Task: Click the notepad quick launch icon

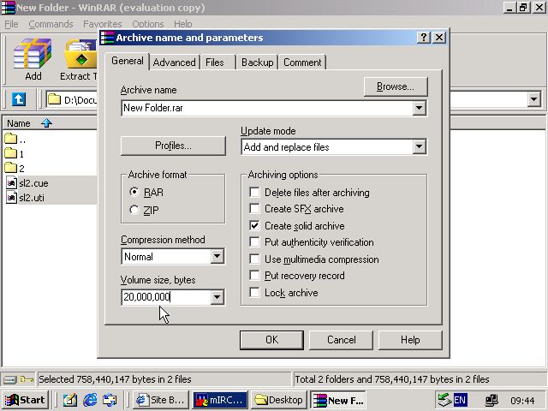Action: (70, 400)
